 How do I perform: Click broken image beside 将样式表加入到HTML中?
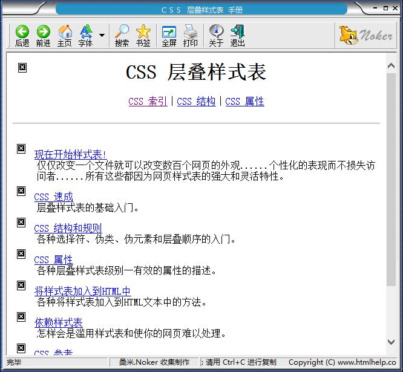[x=21, y=285]
